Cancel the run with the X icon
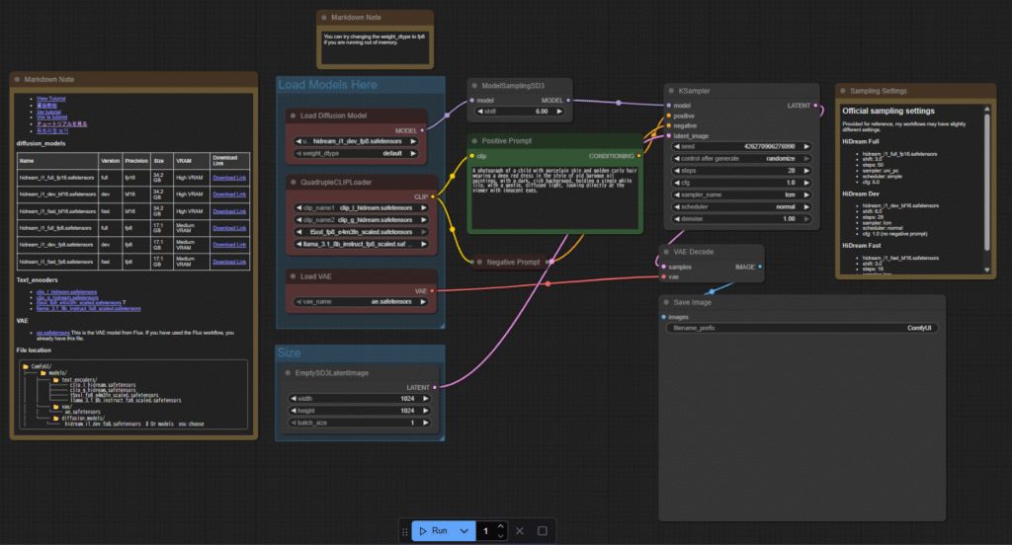The height and width of the screenshot is (545, 1012). point(520,531)
